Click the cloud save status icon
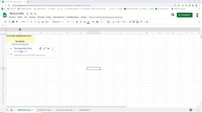 coord(35,13)
